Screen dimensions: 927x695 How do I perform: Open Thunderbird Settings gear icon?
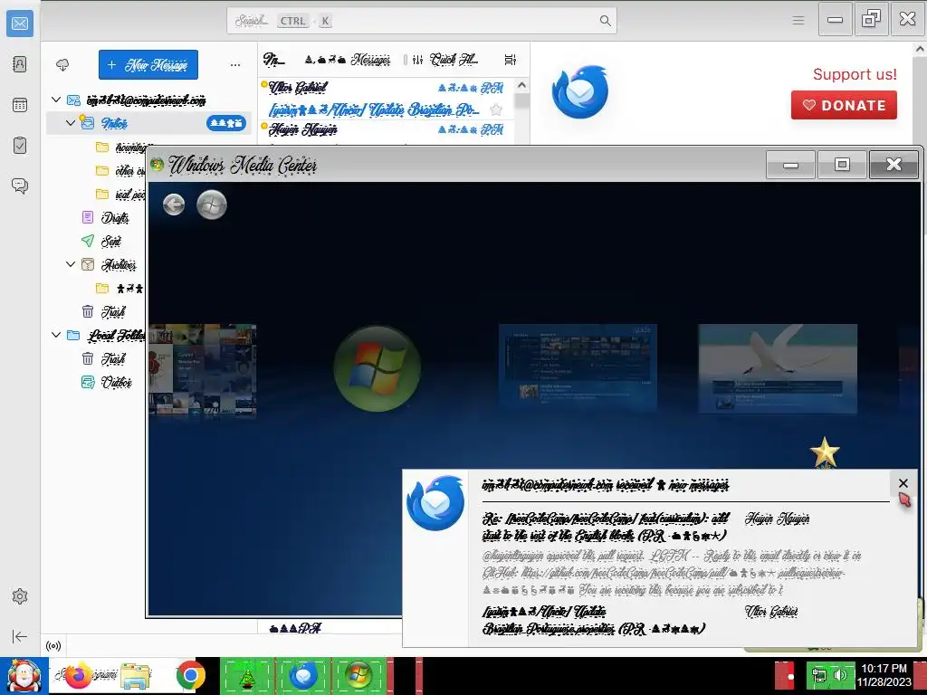[x=20, y=596]
